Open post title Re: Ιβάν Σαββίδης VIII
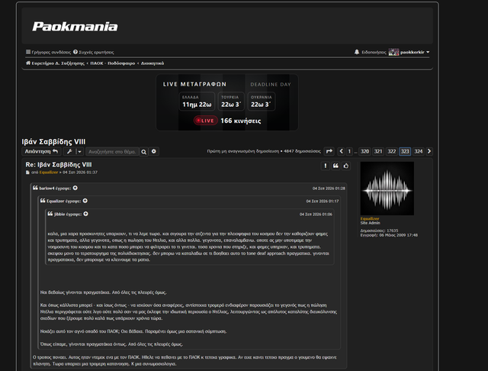The width and height of the screenshot is (488, 371). tap(59, 164)
